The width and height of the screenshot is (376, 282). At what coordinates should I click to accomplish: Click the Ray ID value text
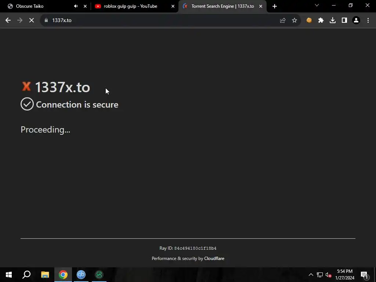coord(195,248)
